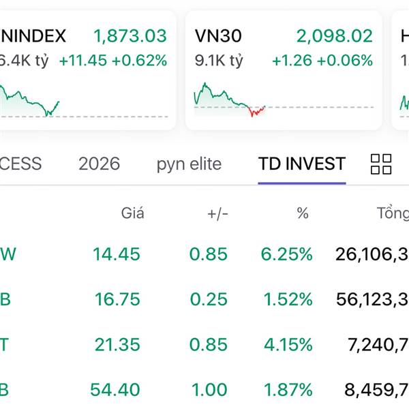409x409 pixels.
Task: Switch to the TD INVEST watchlist tab
Action: [302, 164]
